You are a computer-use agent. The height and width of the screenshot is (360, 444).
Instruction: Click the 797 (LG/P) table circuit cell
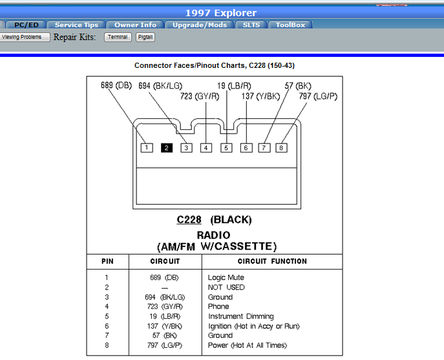[x=165, y=345]
